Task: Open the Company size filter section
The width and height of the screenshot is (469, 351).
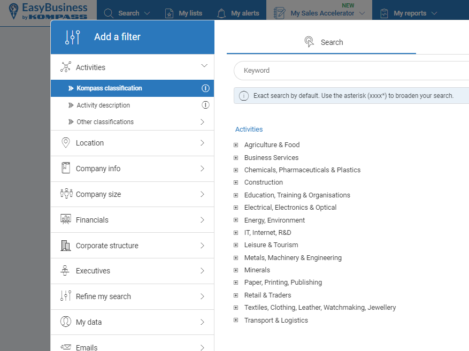Action: [132, 194]
